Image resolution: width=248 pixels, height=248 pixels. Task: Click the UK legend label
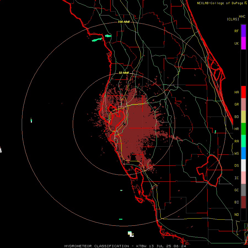click(x=237, y=44)
